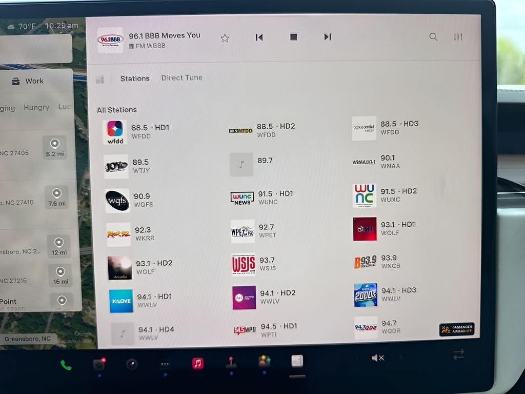Switch to the Direct Tune tab

(x=181, y=78)
